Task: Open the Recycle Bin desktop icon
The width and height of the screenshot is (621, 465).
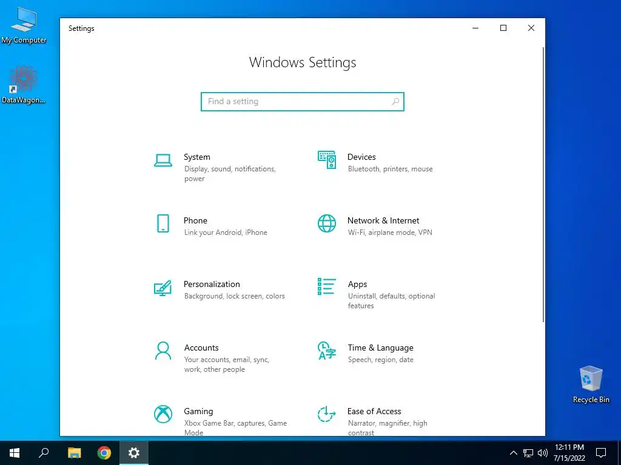Action: click(591, 384)
